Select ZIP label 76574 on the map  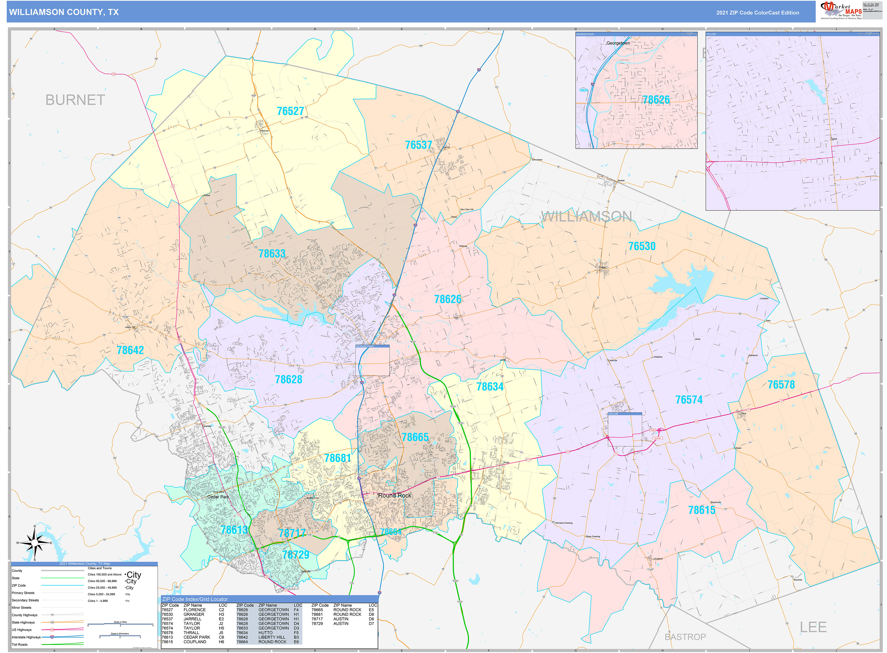pos(689,400)
